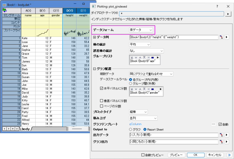This screenshot has width=234, height=159.
Task: Select column E(Y) header in Book1
Action: coord(83,11)
